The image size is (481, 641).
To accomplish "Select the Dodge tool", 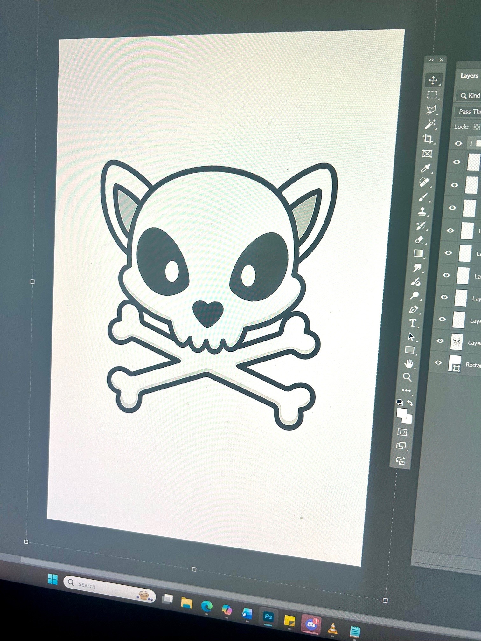I will click(415, 296).
